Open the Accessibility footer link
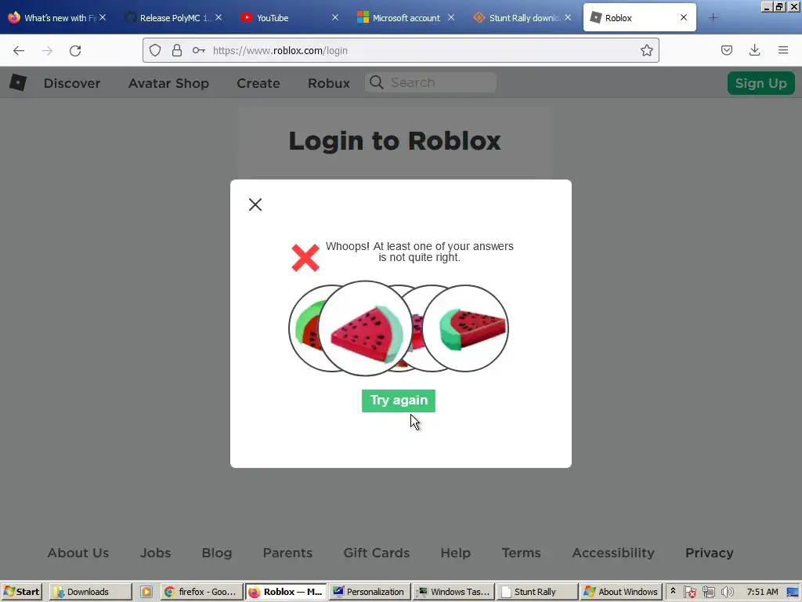 (613, 553)
